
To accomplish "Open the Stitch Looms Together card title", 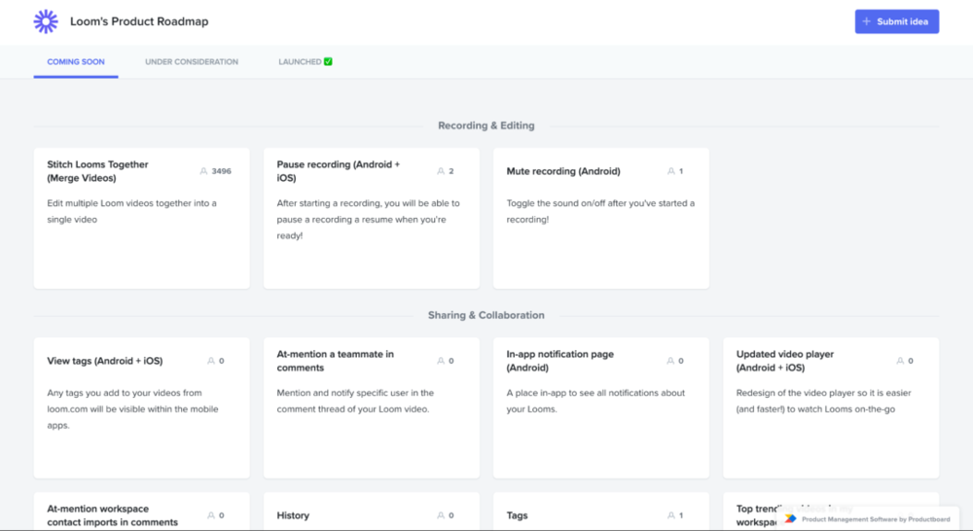I will point(97,171).
